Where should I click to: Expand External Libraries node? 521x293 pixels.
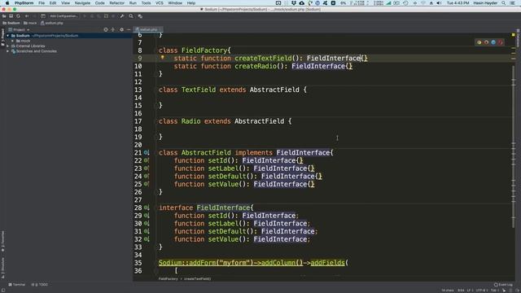click(7, 46)
